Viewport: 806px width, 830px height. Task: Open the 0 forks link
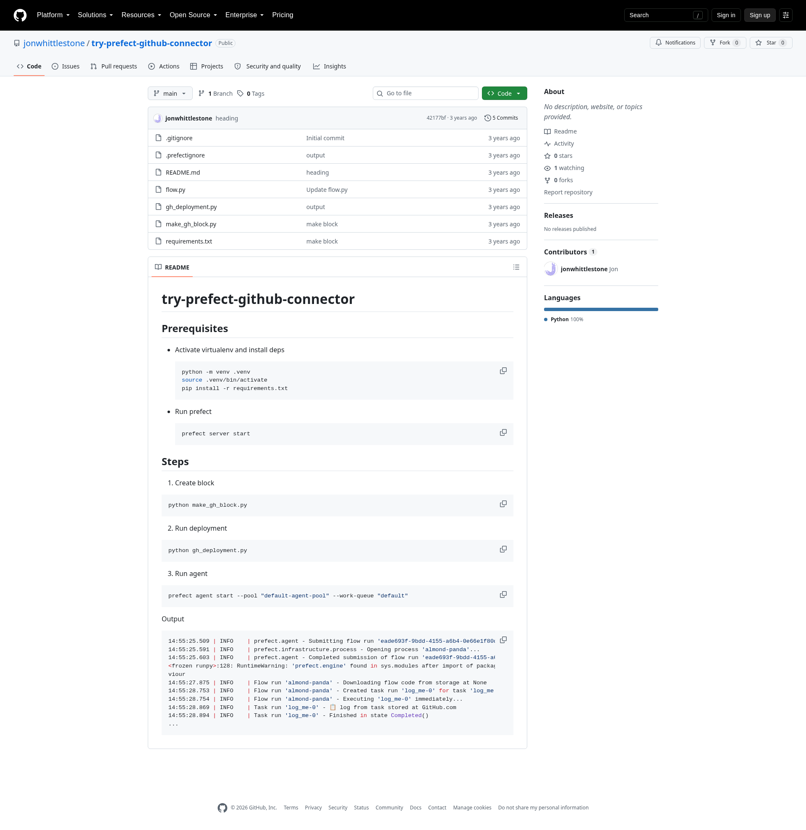click(559, 181)
